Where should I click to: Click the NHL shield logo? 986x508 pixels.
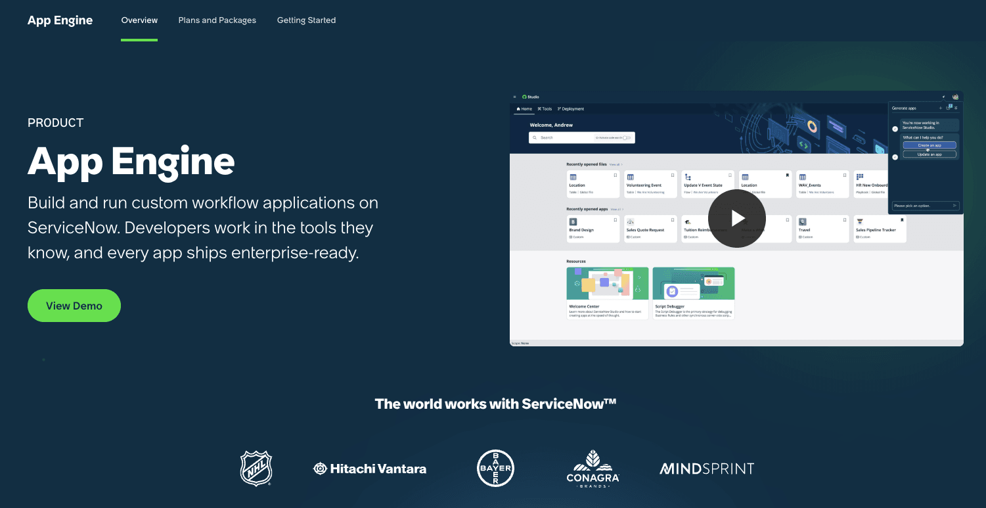coord(256,469)
